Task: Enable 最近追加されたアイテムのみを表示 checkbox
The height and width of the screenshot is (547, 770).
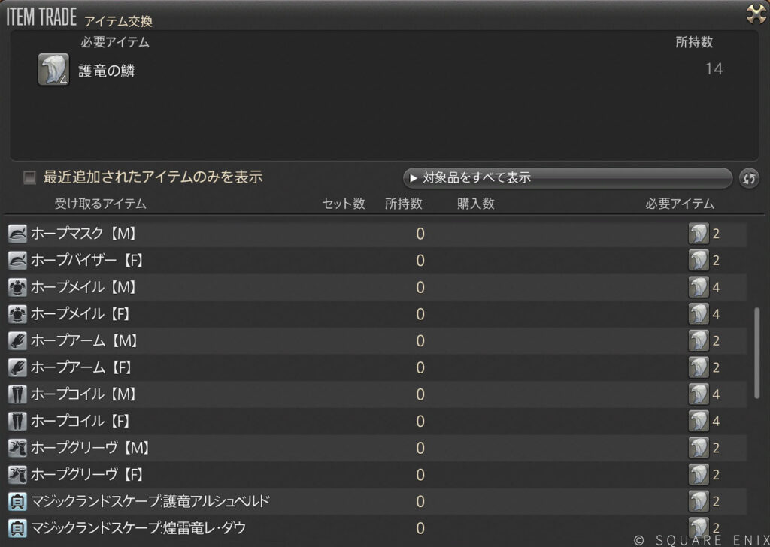Action: click(30, 178)
